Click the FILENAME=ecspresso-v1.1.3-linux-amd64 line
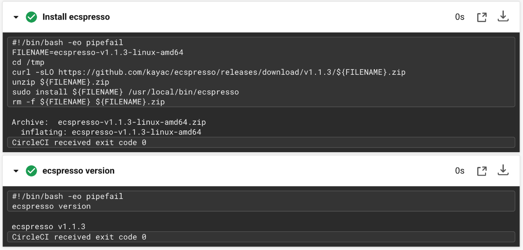This screenshot has width=523, height=250. pos(98,53)
